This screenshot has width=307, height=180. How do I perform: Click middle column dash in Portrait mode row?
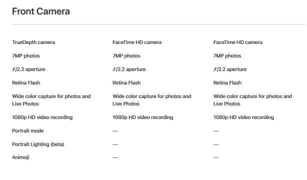(x=115, y=131)
